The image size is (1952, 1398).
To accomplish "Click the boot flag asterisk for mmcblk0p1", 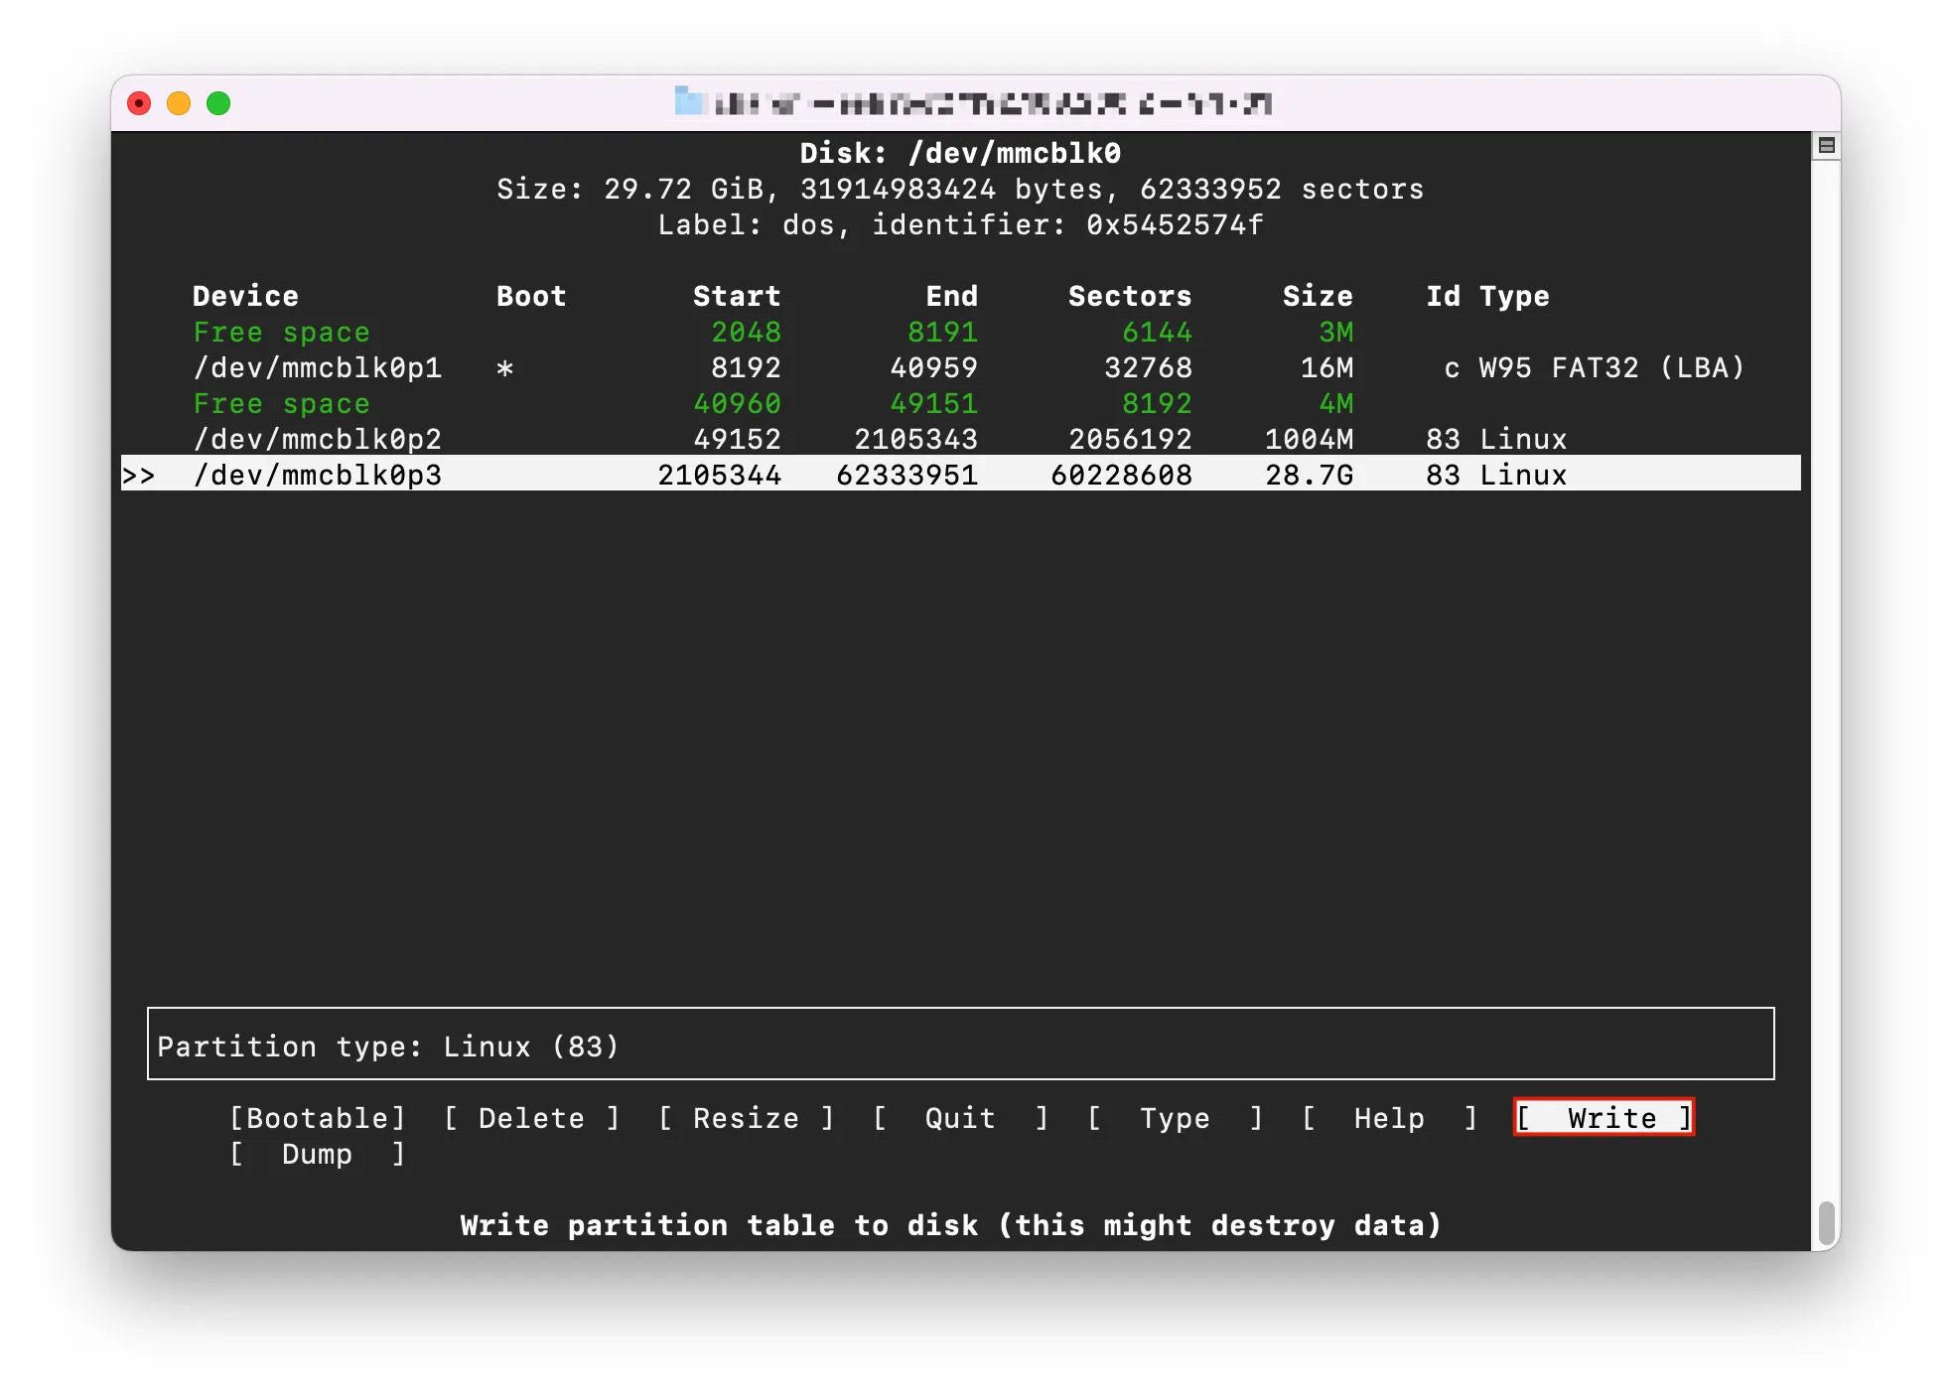I will (x=504, y=368).
